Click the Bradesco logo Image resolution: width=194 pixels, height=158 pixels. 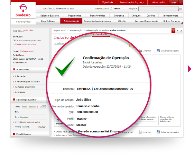[x=23, y=10]
